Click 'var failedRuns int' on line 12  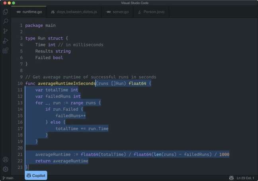coord(58,96)
